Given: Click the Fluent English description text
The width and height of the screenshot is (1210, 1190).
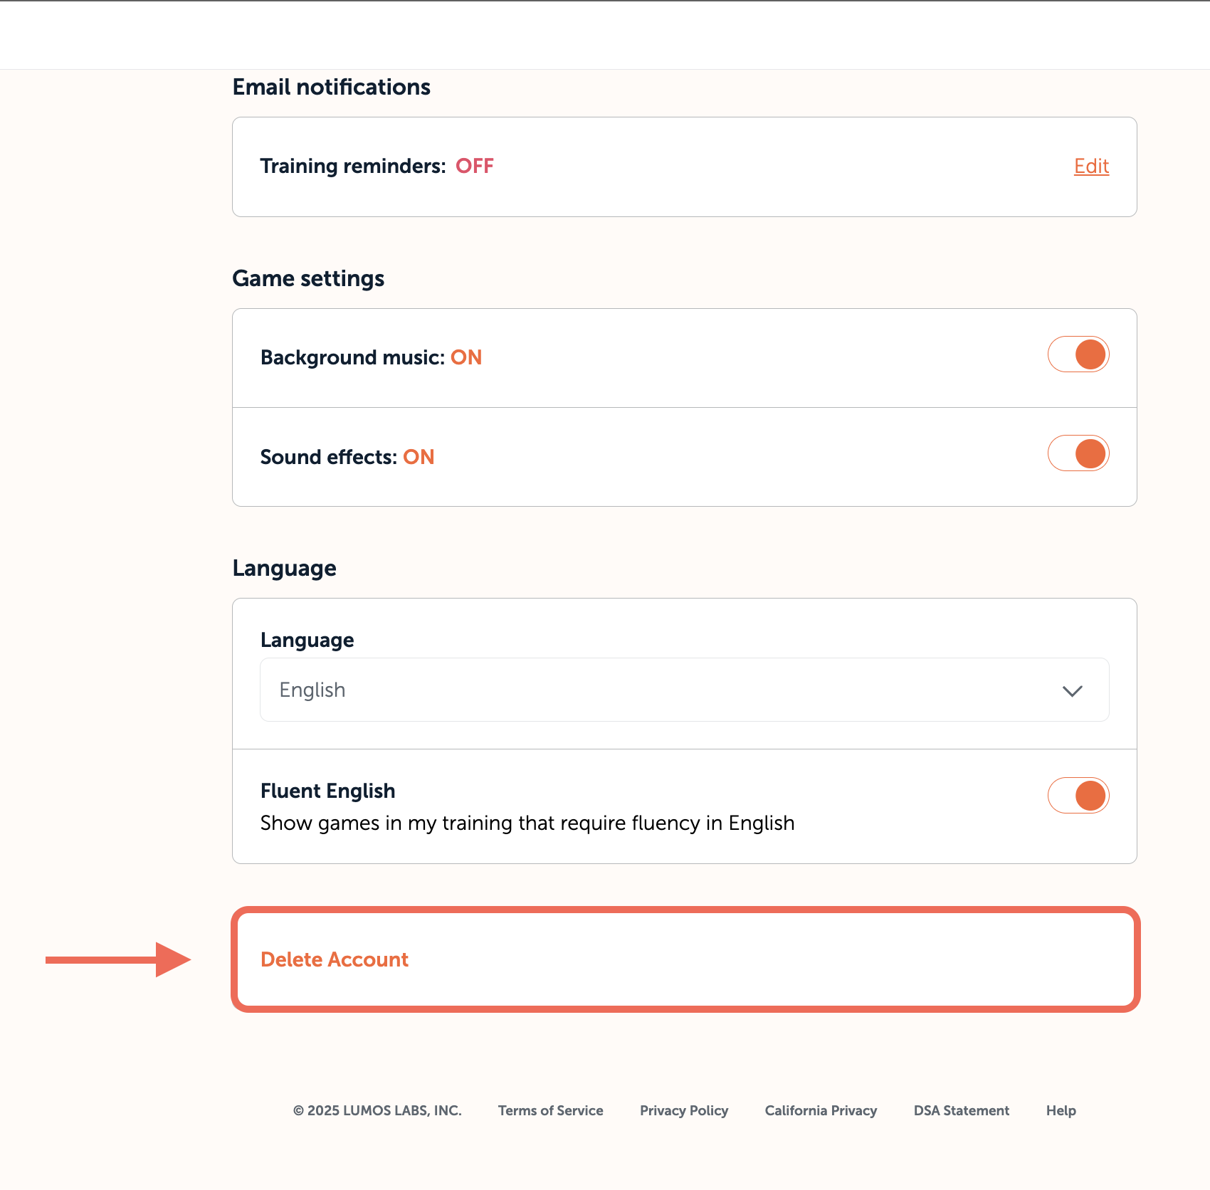Looking at the screenshot, I should 527,823.
